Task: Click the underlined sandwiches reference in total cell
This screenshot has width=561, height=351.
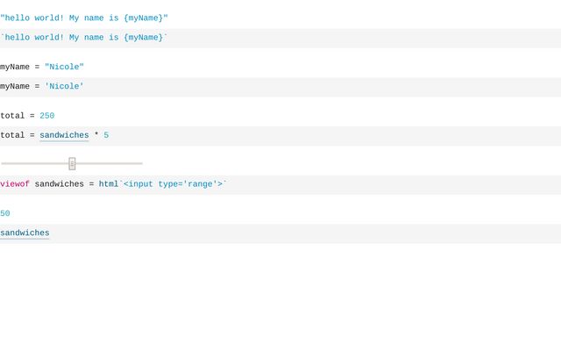Action: [x=64, y=135]
